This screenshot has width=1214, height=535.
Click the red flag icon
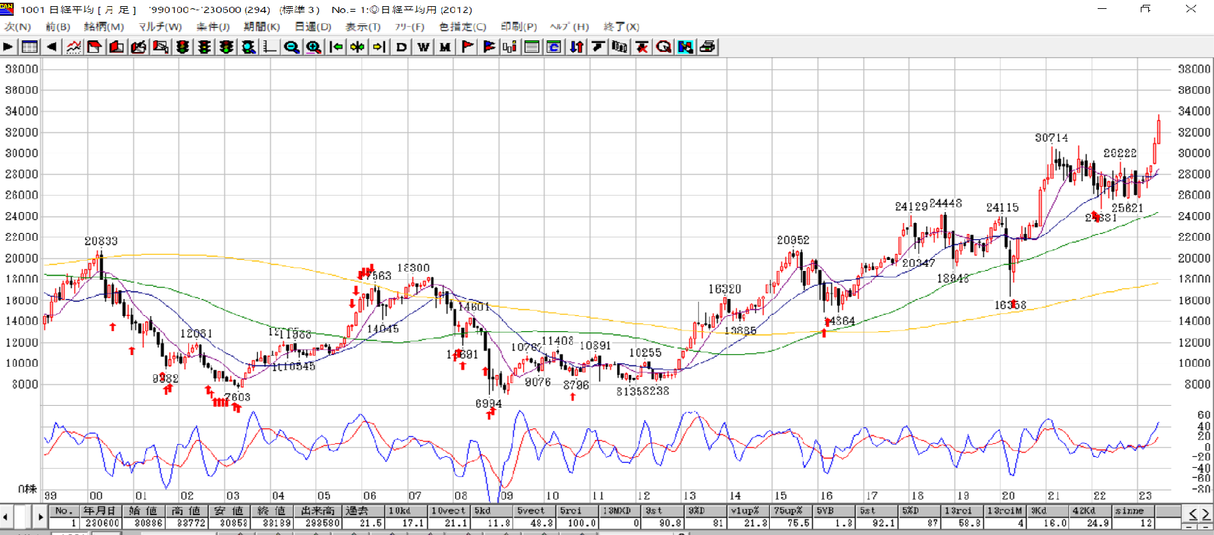(x=467, y=47)
